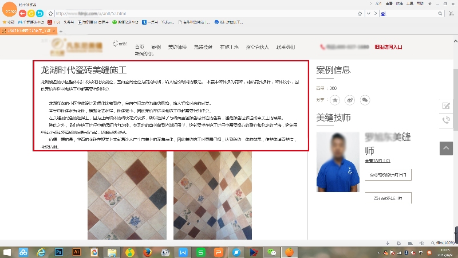The width and height of the screenshot is (458, 258).
Task: Open a new tab with plus button
Action: (61, 31)
